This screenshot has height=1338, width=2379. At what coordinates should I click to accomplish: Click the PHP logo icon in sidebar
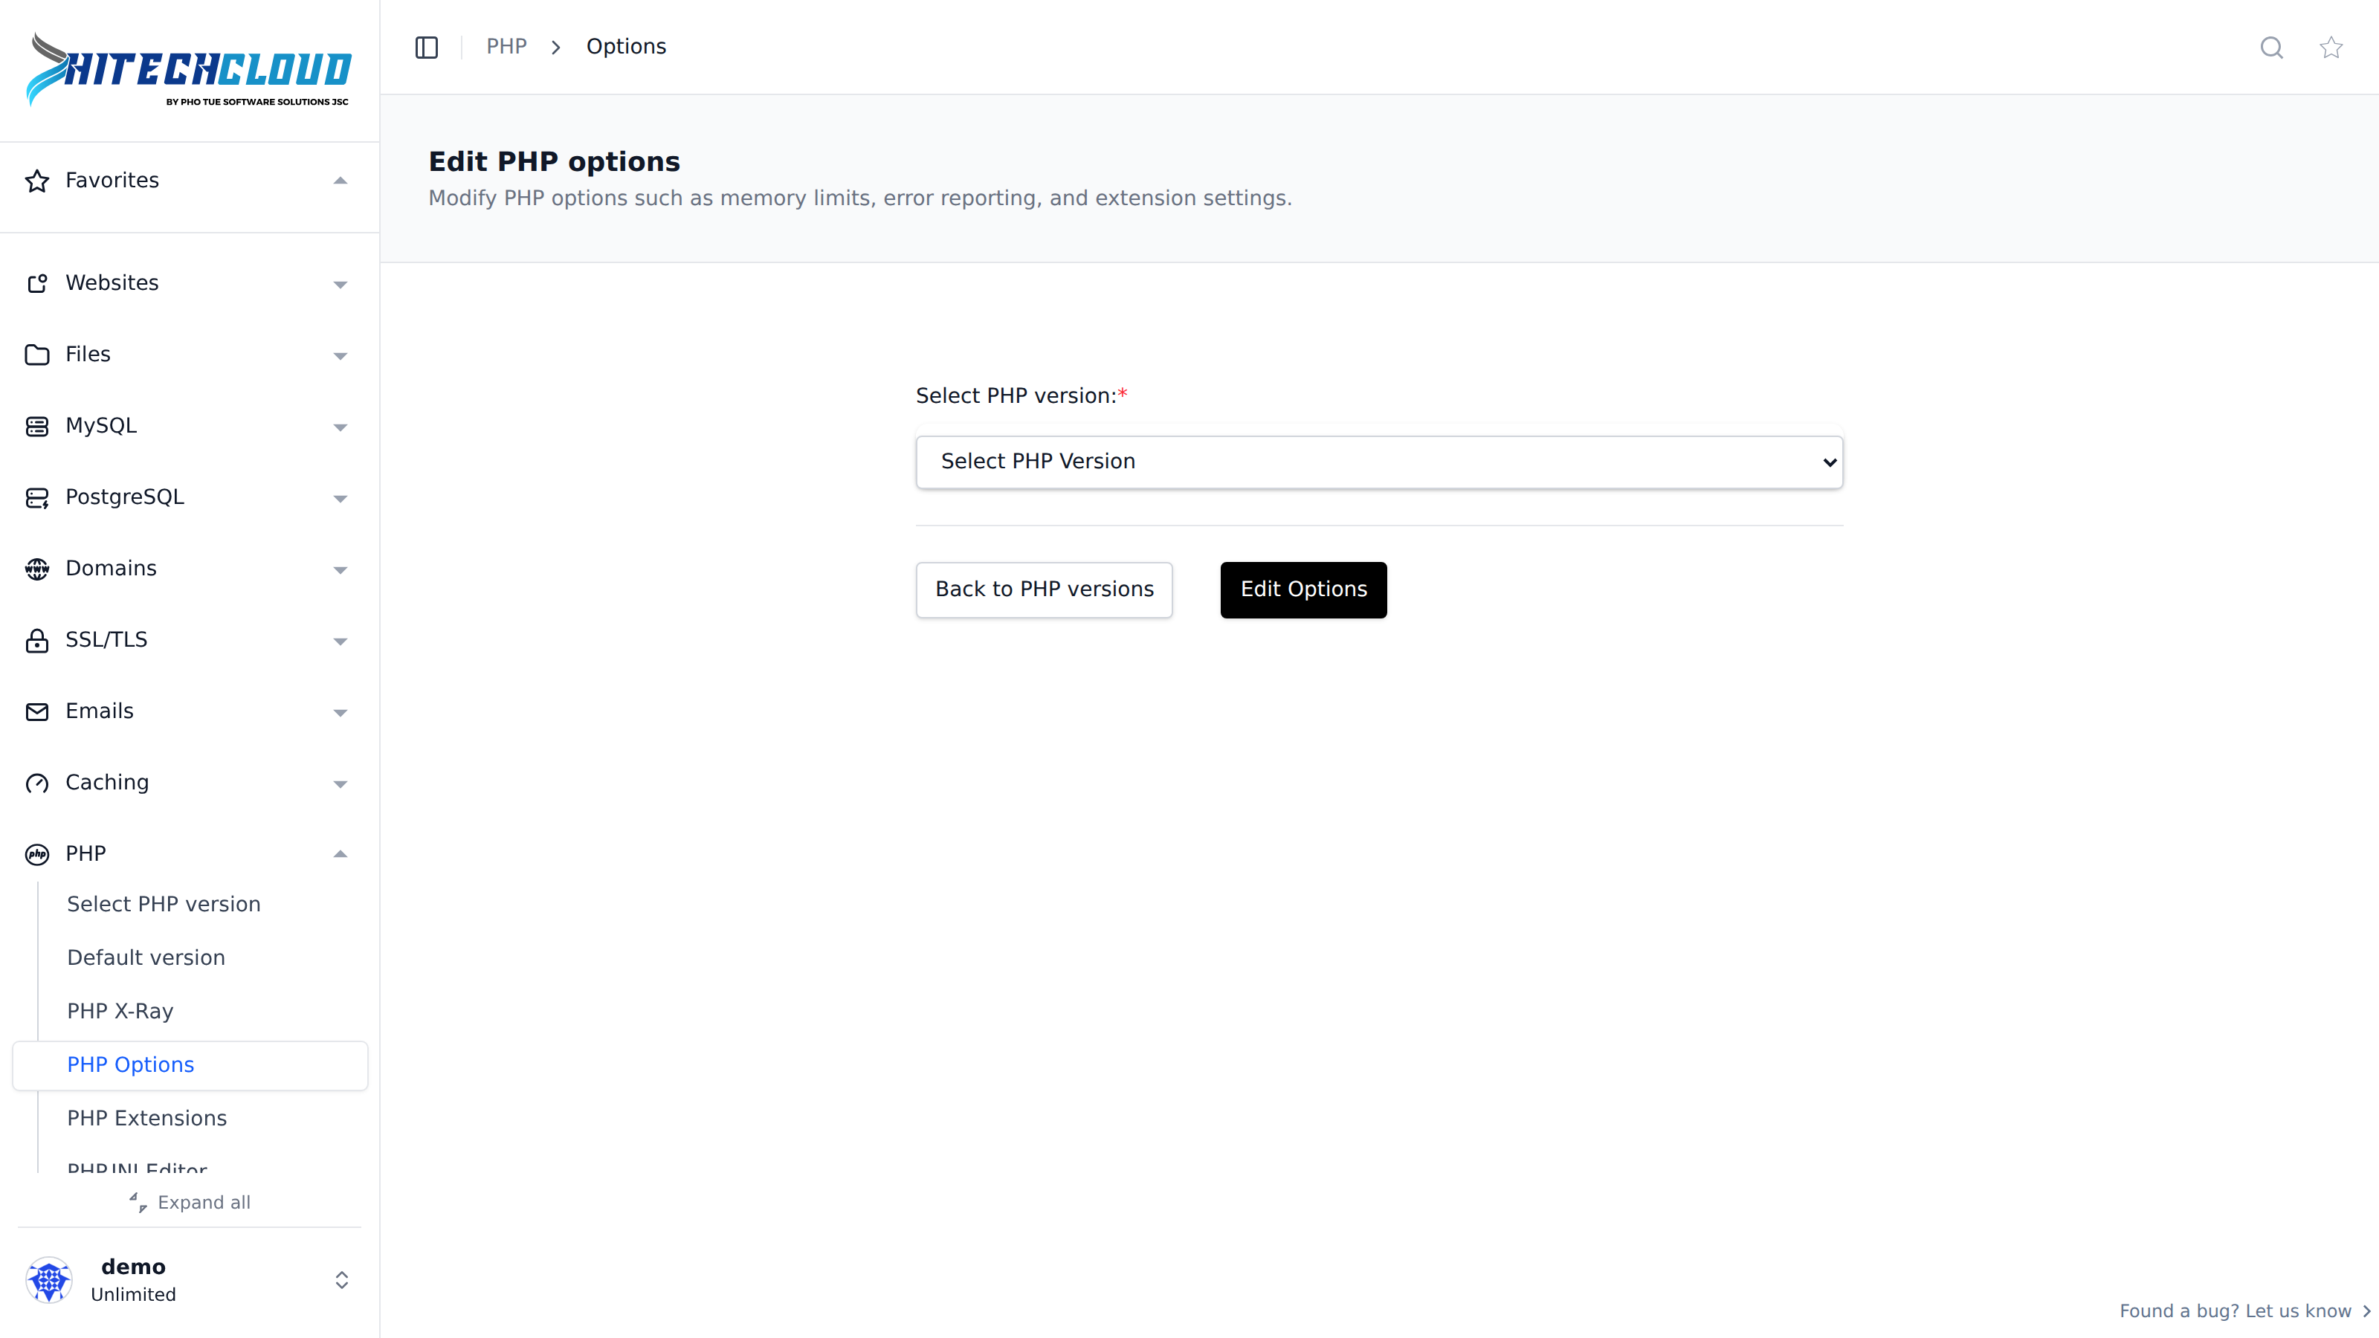click(37, 854)
